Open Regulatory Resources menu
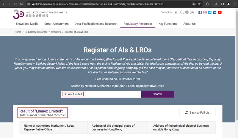This screenshot has width=238, height=138. coord(138,24)
